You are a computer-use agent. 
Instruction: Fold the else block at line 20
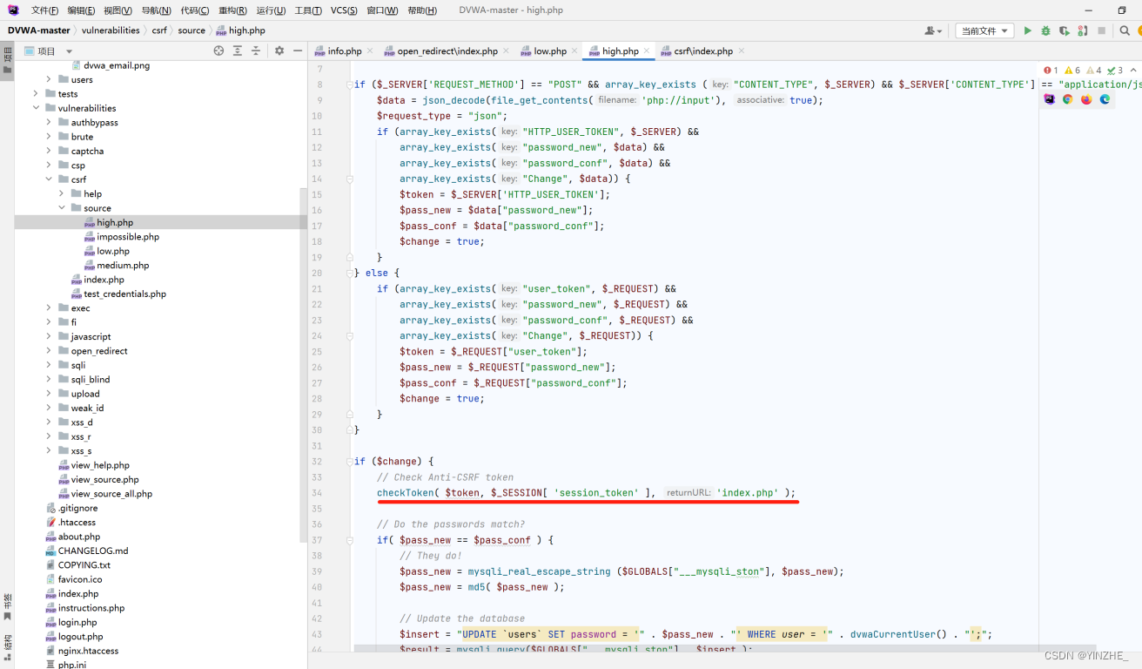click(x=350, y=273)
